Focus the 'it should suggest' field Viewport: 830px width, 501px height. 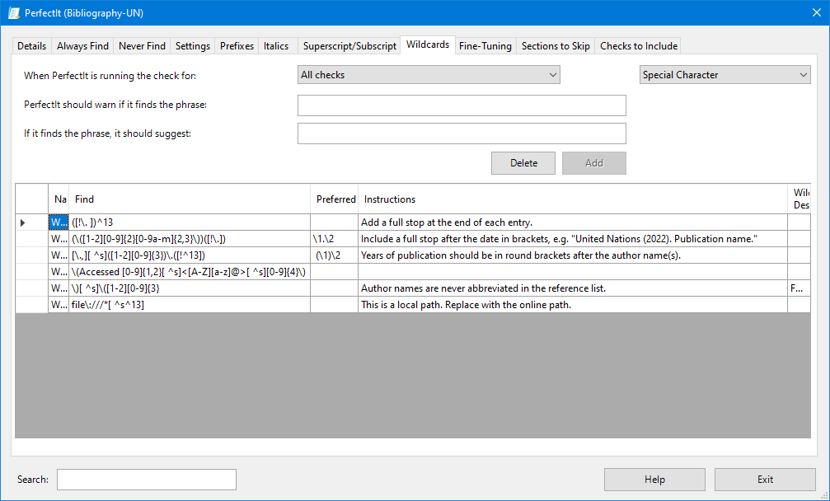click(x=462, y=133)
